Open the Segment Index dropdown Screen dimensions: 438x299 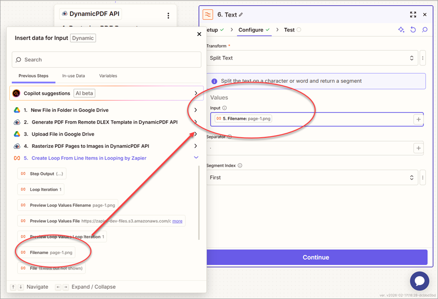click(312, 177)
